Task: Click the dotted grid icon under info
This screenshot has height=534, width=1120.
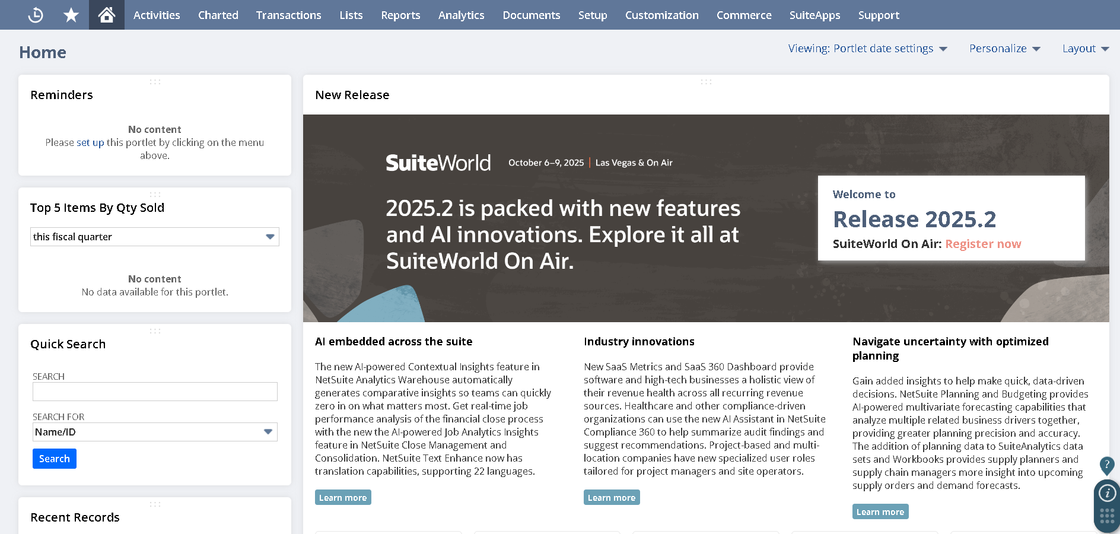Action: (1107, 516)
